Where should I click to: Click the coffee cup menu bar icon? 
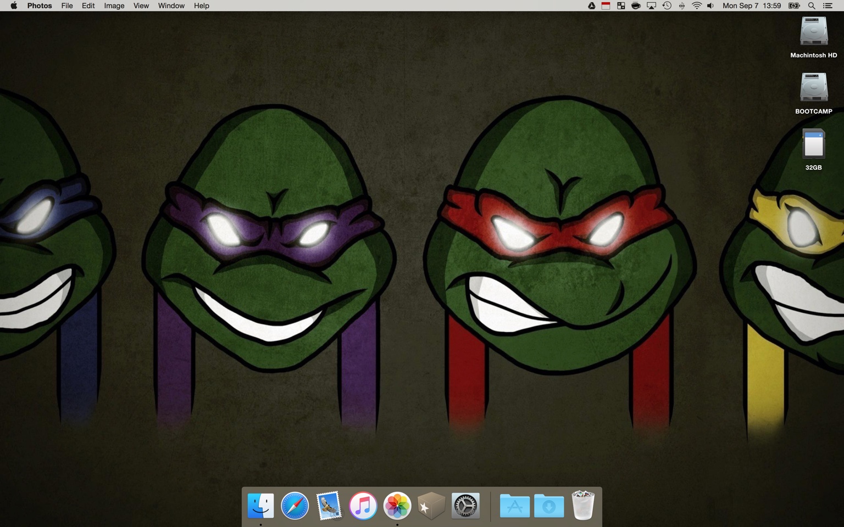(636, 5)
